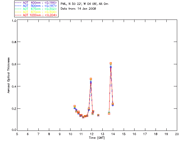Click the 1.0 y-axis tick label
The width and height of the screenshot is (182, 145).
(14, 21)
